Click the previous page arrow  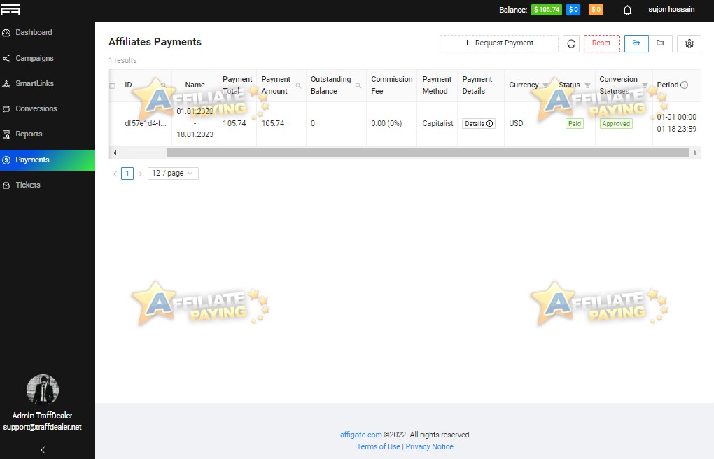coord(115,174)
